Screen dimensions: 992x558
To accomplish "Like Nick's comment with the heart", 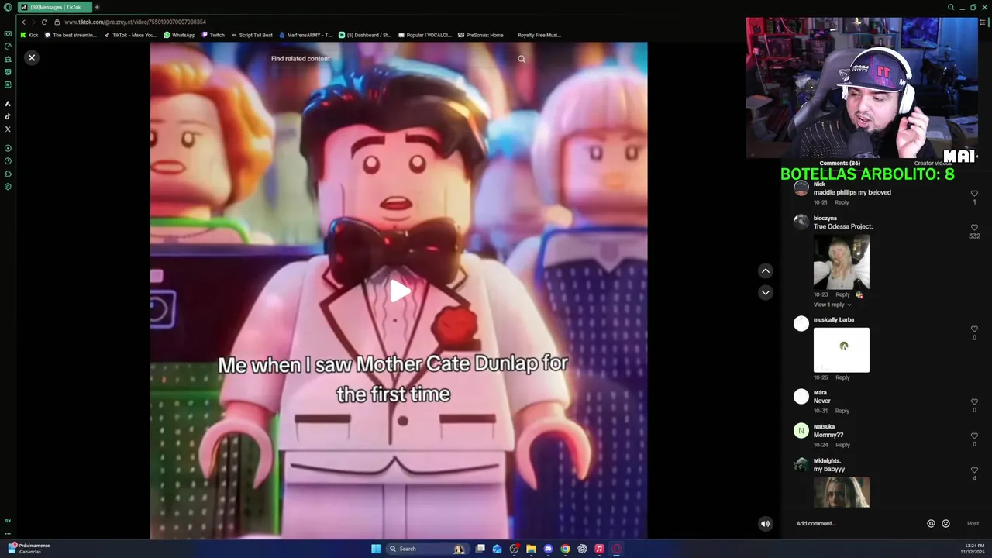I will click(974, 194).
